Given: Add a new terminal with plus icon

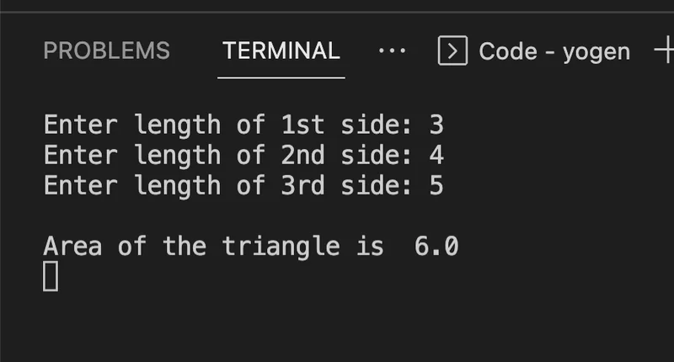Looking at the screenshot, I should tap(664, 51).
